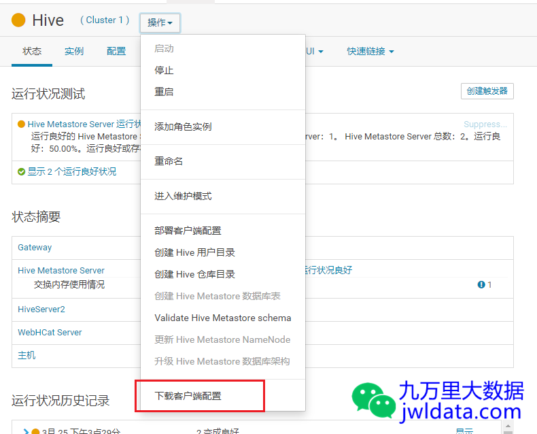Click 显示 link in history record row
This screenshot has width=537, height=434.
click(465, 431)
